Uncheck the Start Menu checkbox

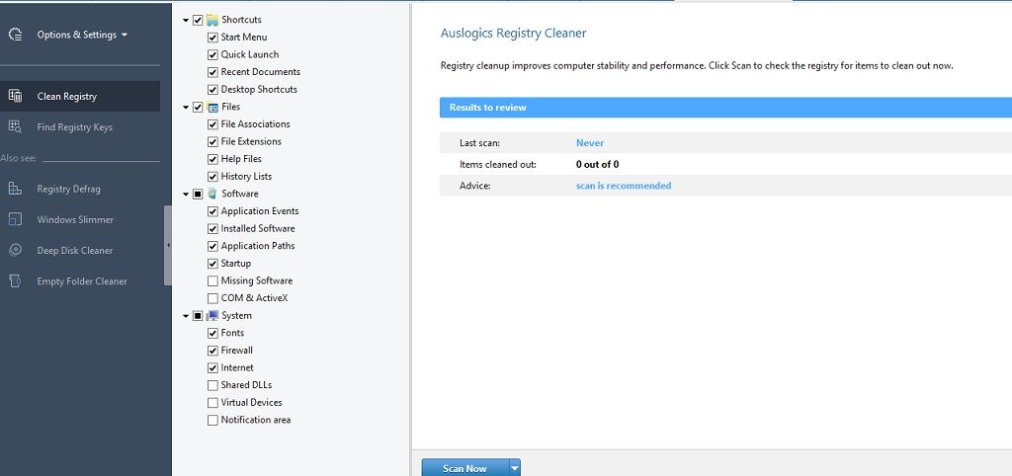212,38
